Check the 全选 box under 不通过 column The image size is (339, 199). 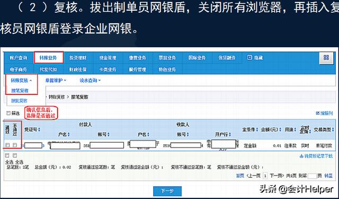[15, 155]
